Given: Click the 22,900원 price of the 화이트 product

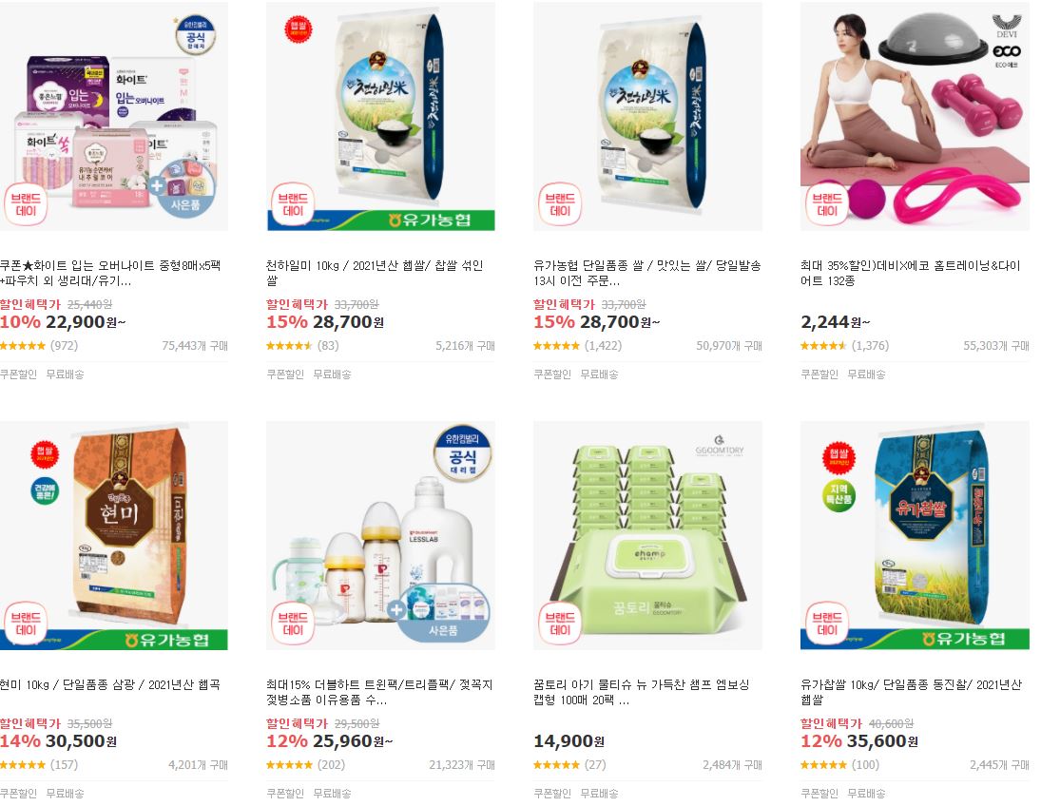Looking at the screenshot, I should click(85, 322).
